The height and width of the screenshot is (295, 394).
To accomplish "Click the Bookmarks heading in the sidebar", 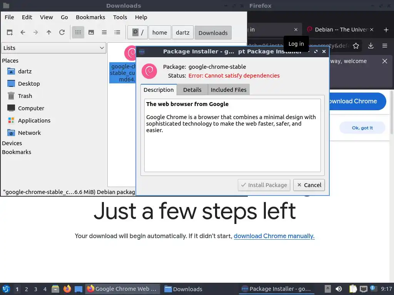I will pos(17,152).
